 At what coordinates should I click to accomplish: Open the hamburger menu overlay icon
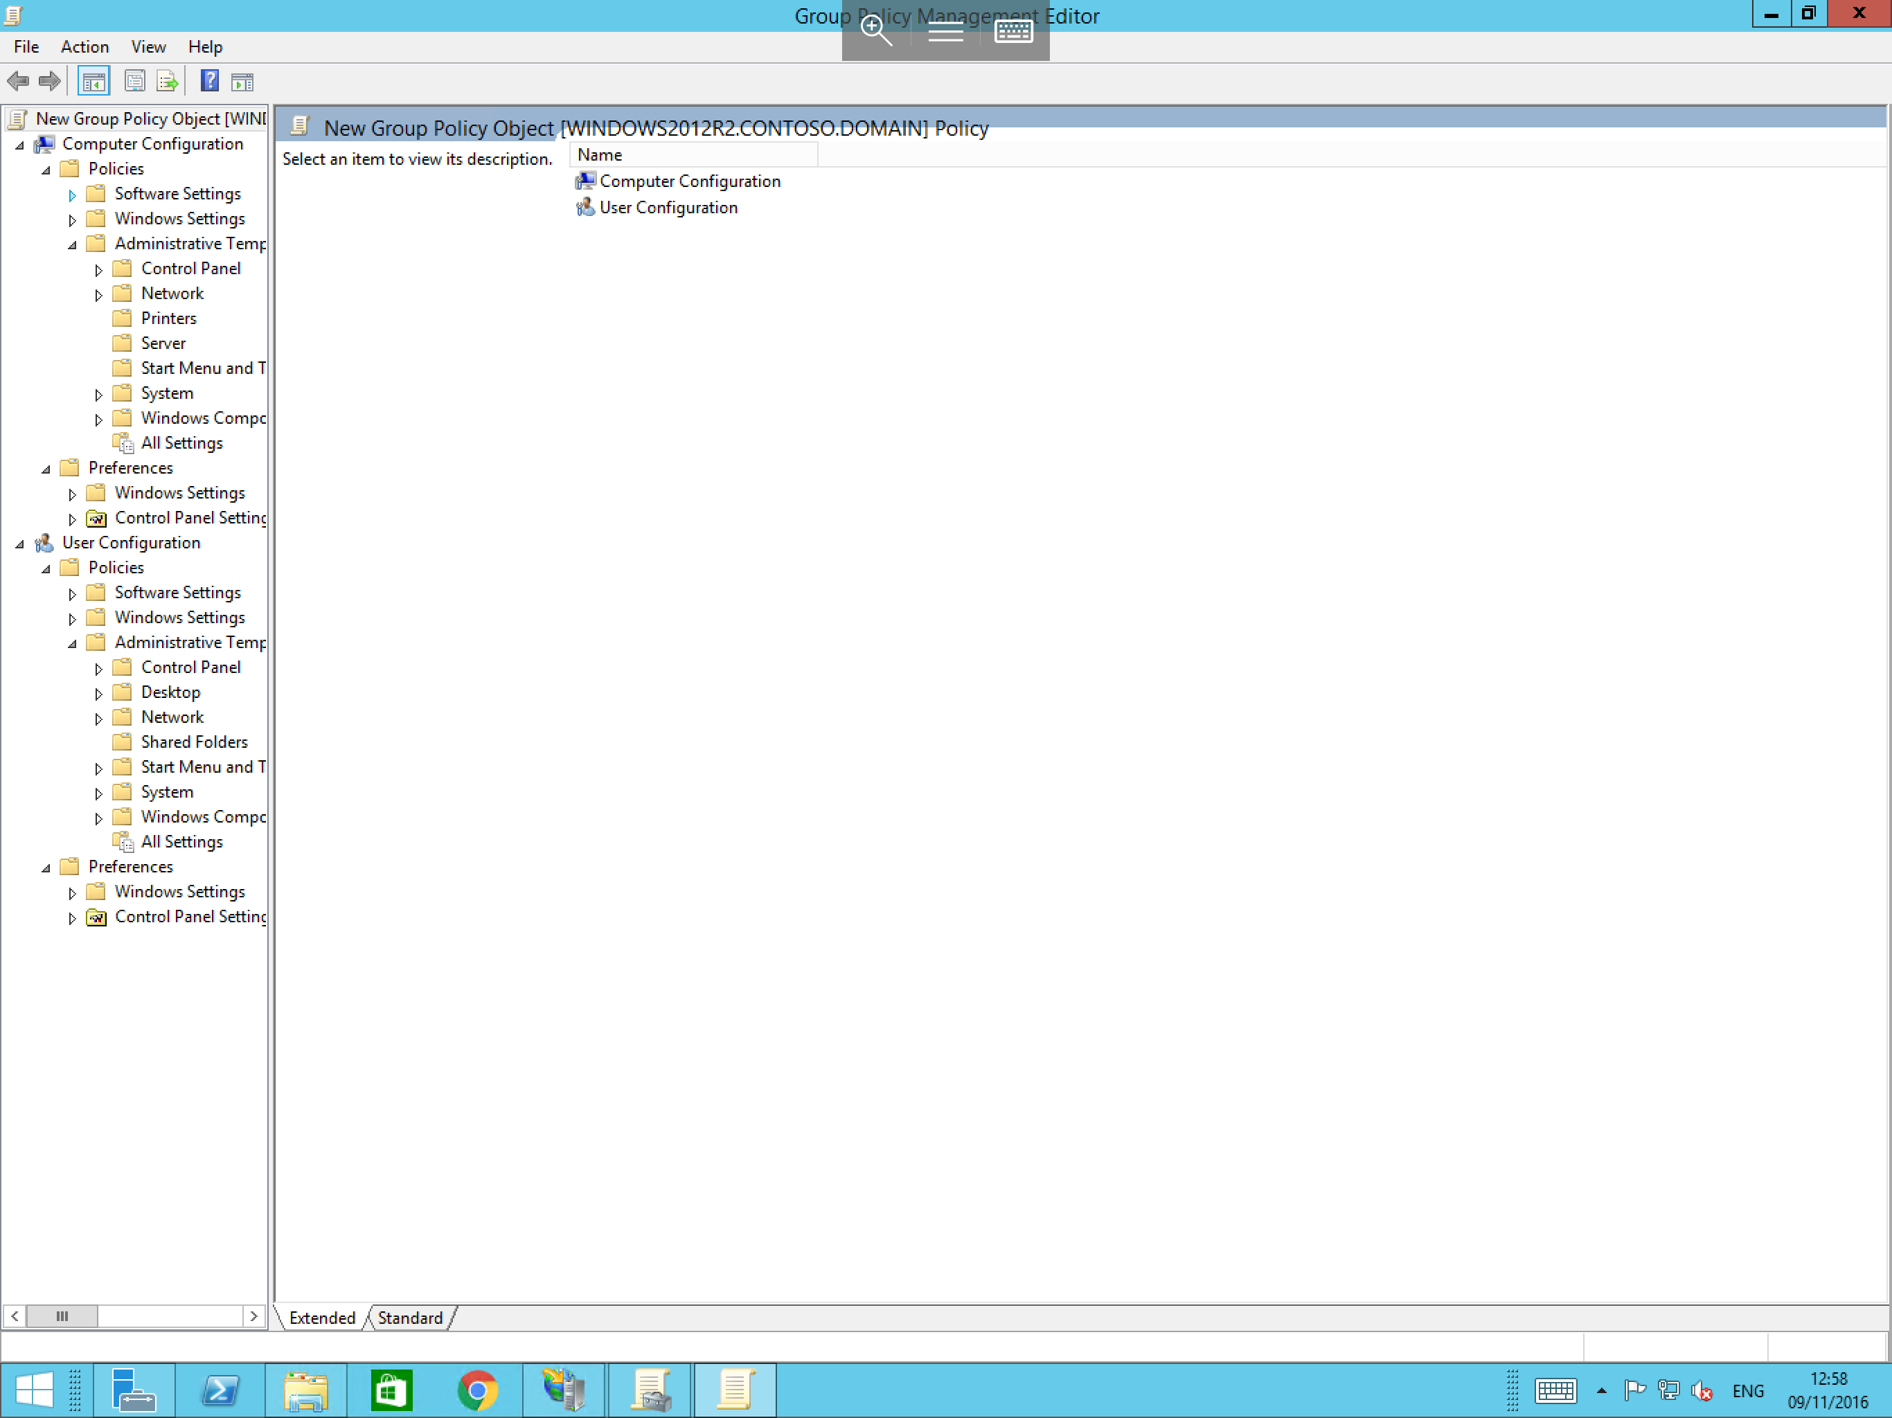pyautogui.click(x=945, y=33)
